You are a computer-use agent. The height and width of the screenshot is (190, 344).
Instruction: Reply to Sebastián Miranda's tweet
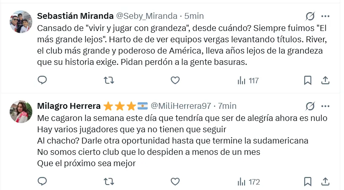[x=42, y=80]
